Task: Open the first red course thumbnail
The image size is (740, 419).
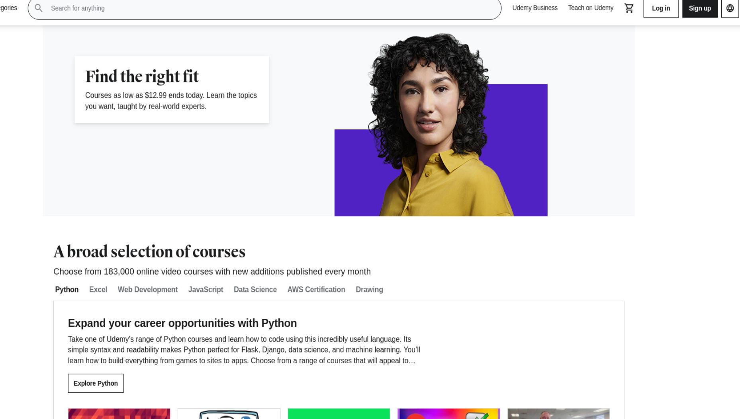Action: coord(119,414)
